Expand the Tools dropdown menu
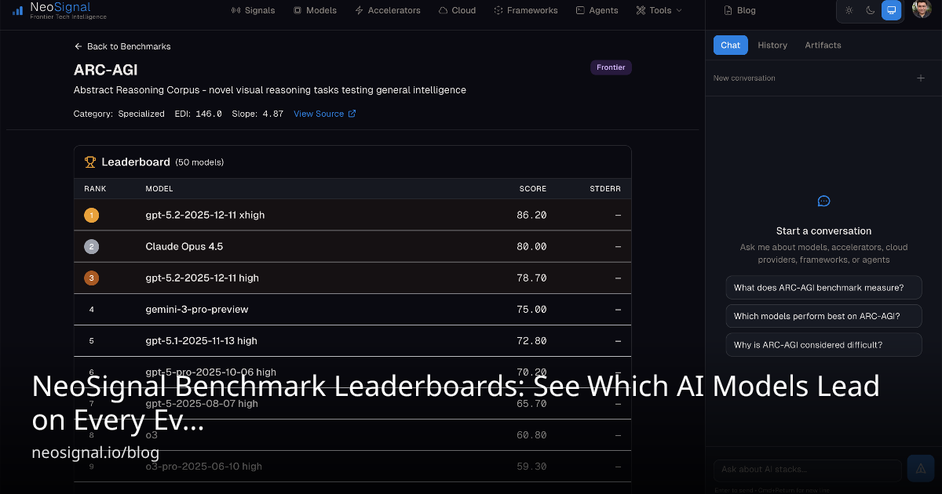The image size is (942, 494). (659, 10)
